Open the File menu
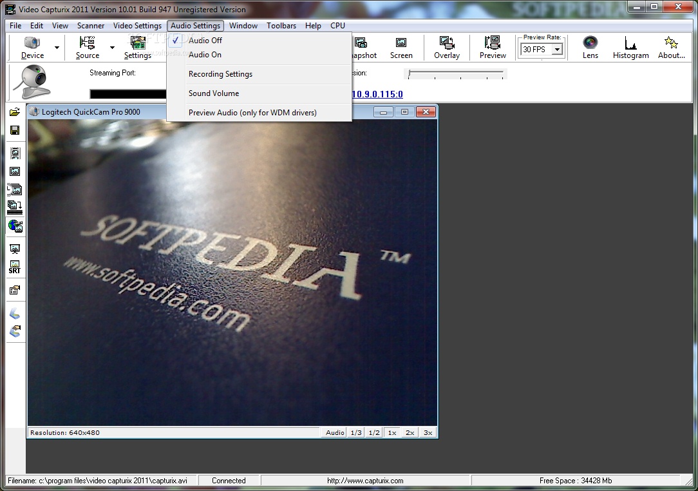The image size is (698, 491). (15, 25)
